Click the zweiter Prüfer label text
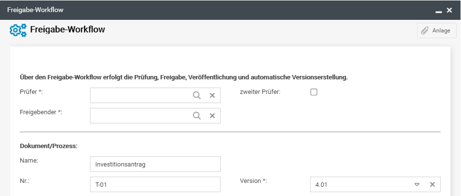Image resolution: width=461 pixels, height=196 pixels. point(260,92)
